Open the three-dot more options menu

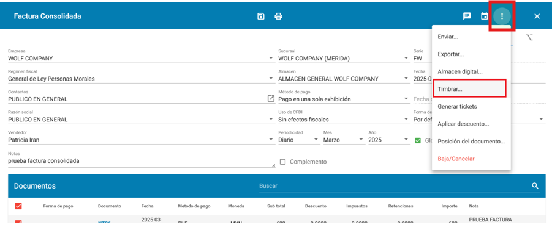[x=502, y=16]
